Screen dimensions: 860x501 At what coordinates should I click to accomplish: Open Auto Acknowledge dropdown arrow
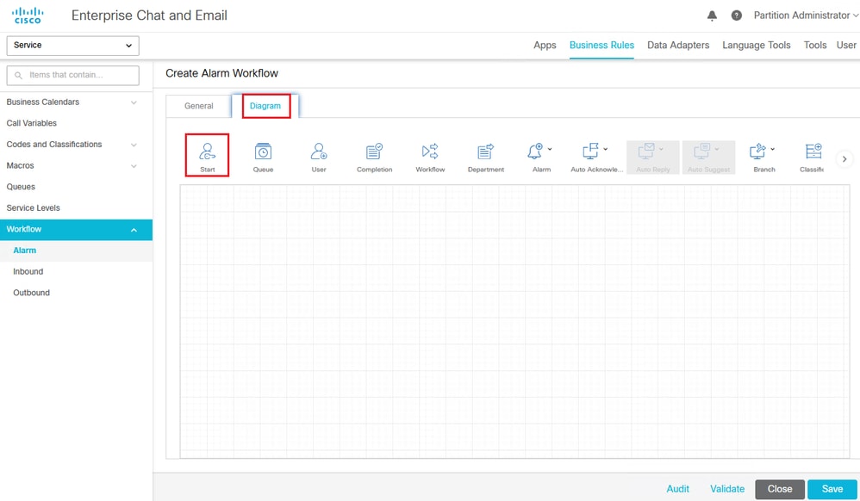606,149
